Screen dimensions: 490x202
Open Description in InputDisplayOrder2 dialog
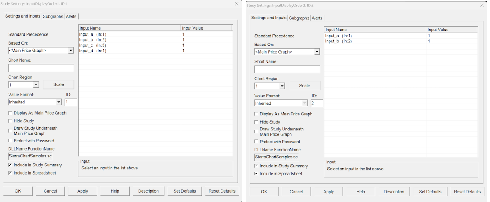click(394, 192)
